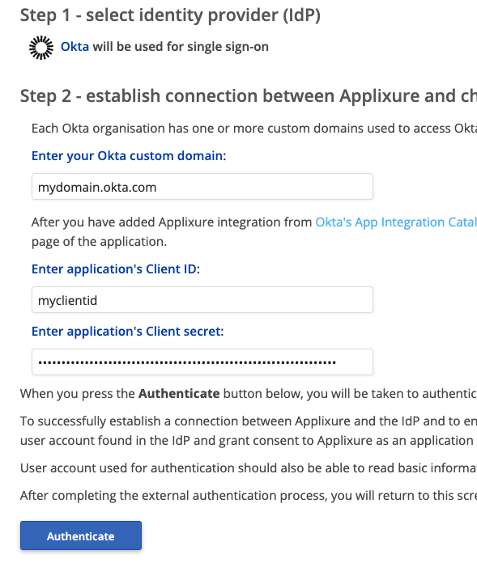Click the Client ID input field
Image resolution: width=477 pixels, height=567 pixels.
point(202,300)
